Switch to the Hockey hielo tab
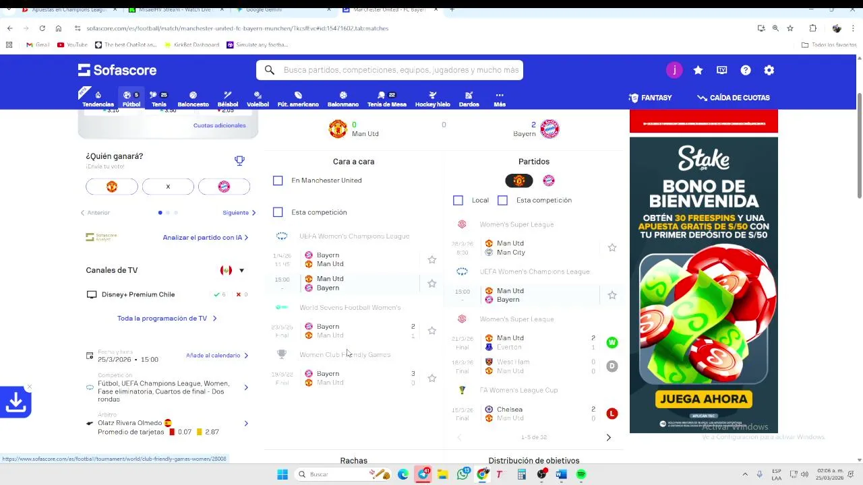This screenshot has width=863, height=485. coord(432,98)
